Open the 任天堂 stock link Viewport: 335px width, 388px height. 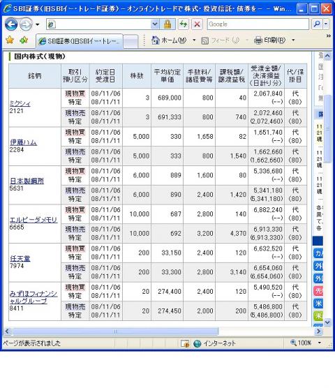[x=20, y=259]
